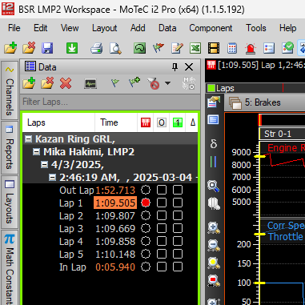Open the red alarm siren icon

click(251, 48)
